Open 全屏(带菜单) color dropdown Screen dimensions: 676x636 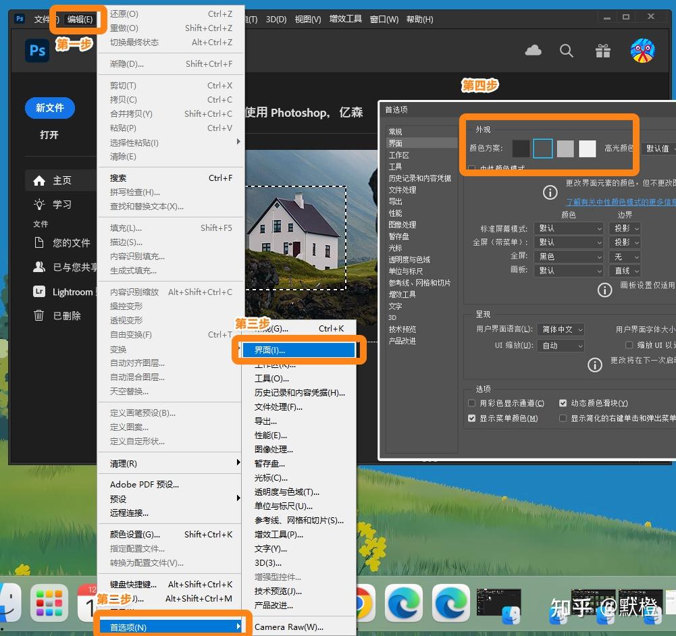[x=569, y=242]
